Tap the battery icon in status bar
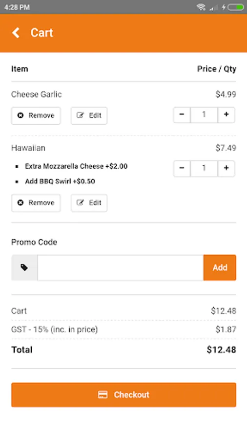247x440 pixels. (x=236, y=7)
